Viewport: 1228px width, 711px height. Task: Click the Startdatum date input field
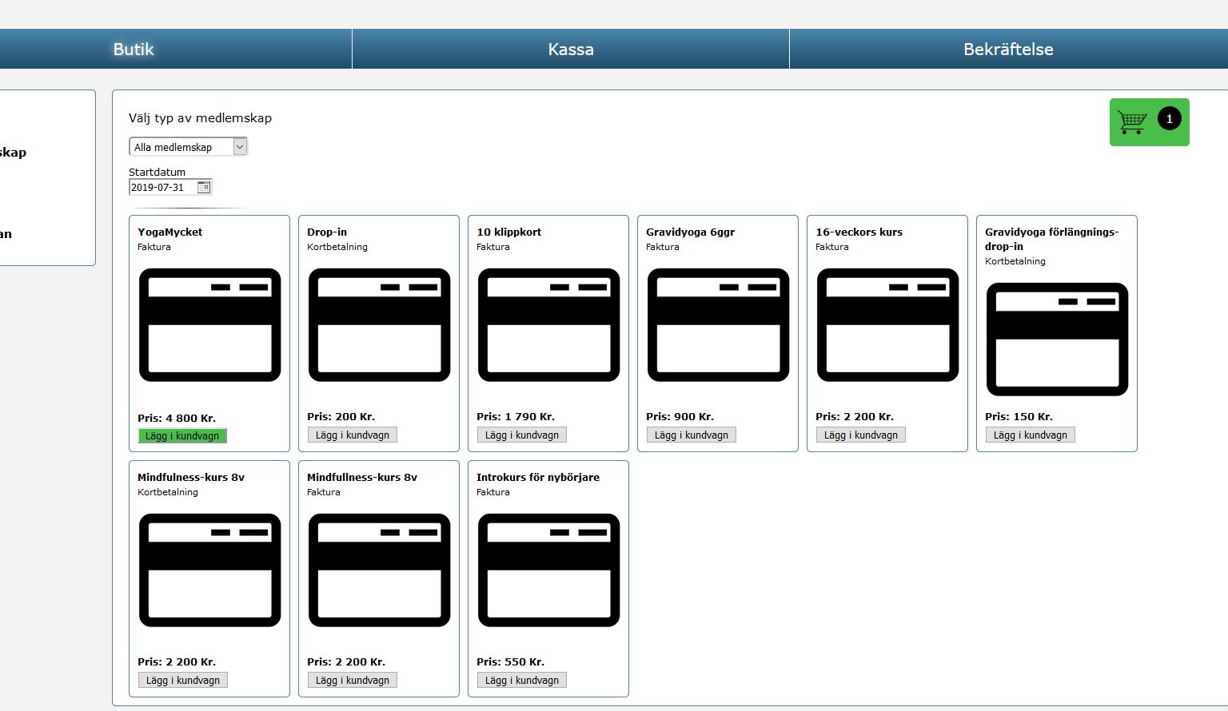pos(161,187)
